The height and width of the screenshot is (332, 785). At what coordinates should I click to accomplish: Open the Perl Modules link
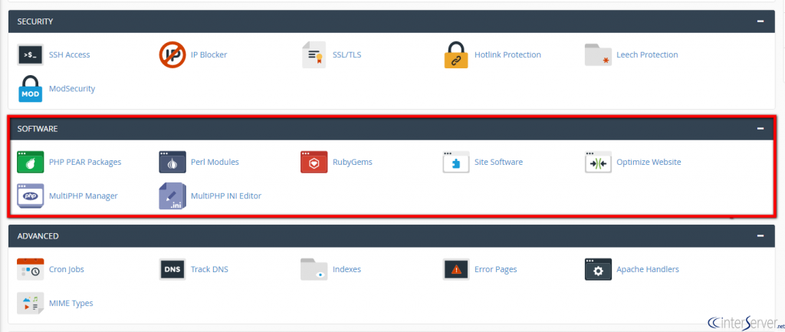pos(215,163)
